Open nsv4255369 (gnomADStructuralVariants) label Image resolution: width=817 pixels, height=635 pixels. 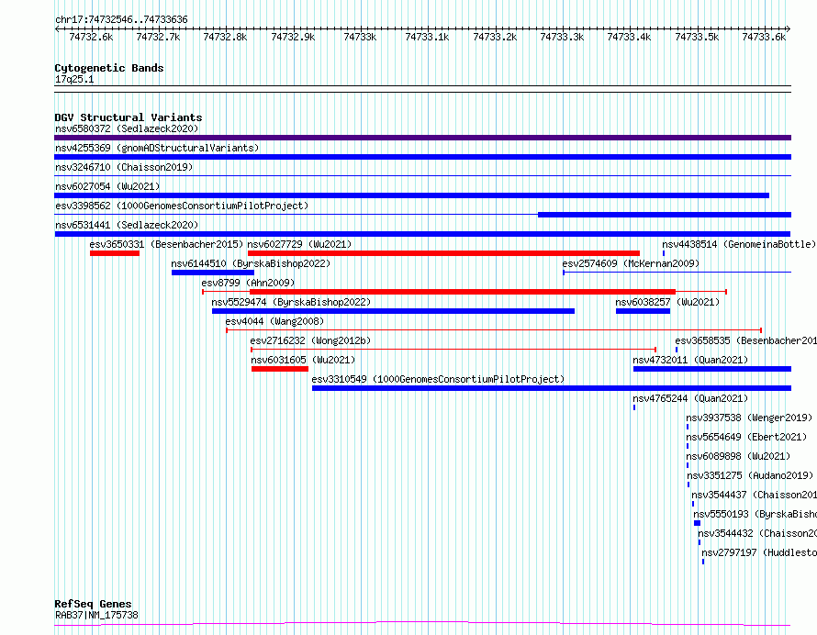pos(157,148)
